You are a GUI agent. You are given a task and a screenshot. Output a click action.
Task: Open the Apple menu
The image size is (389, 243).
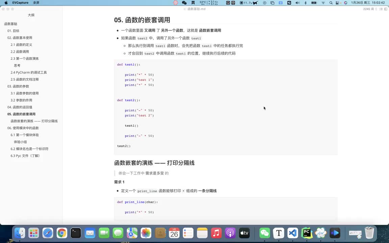[x=6, y=3]
